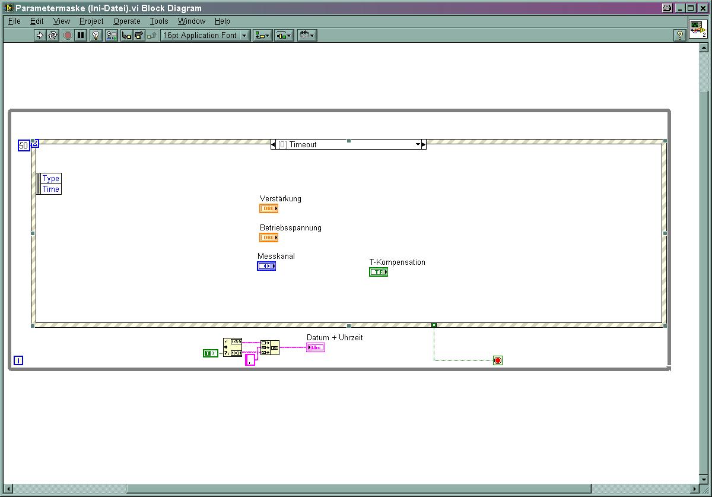Image resolution: width=712 pixels, height=497 pixels.
Task: Select the Betriebsspannung DBL terminal
Action: click(x=269, y=238)
